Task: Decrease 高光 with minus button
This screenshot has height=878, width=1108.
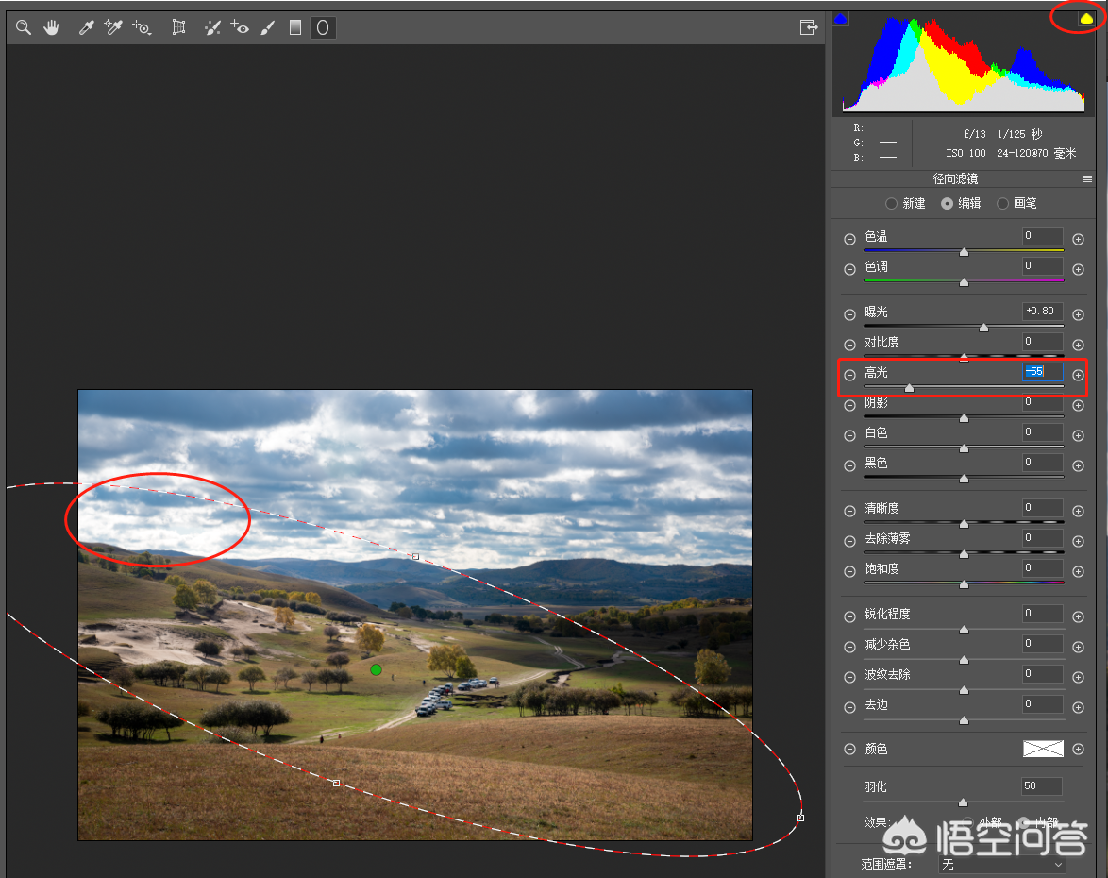Action: click(x=849, y=376)
